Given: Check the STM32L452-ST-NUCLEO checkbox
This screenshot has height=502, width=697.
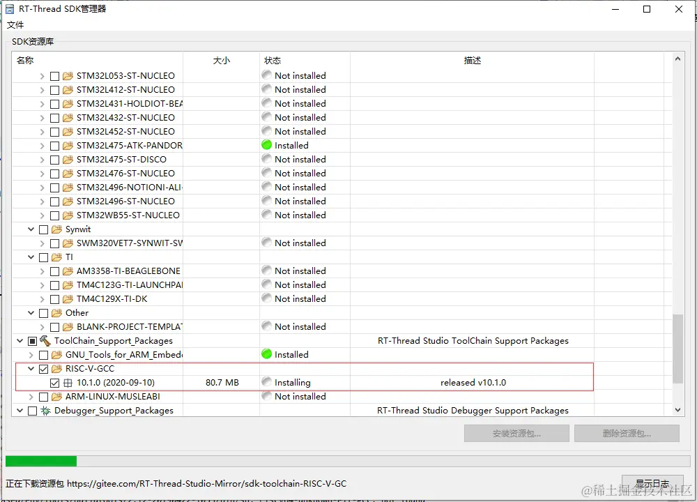Looking at the screenshot, I should coord(54,132).
